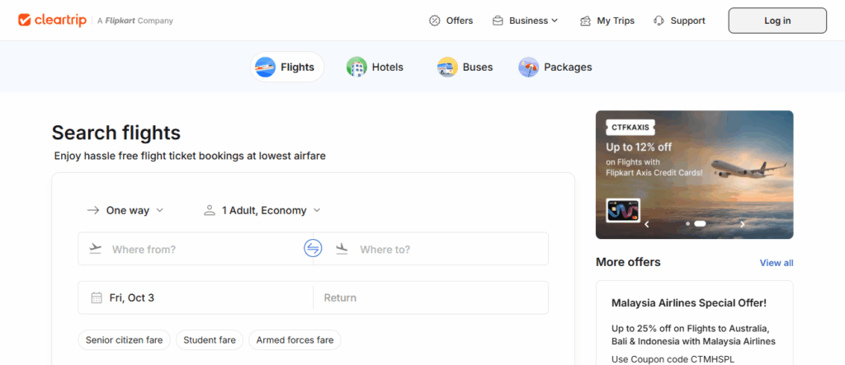Click the Cleartrip logo
845x365 pixels.
(x=50, y=21)
